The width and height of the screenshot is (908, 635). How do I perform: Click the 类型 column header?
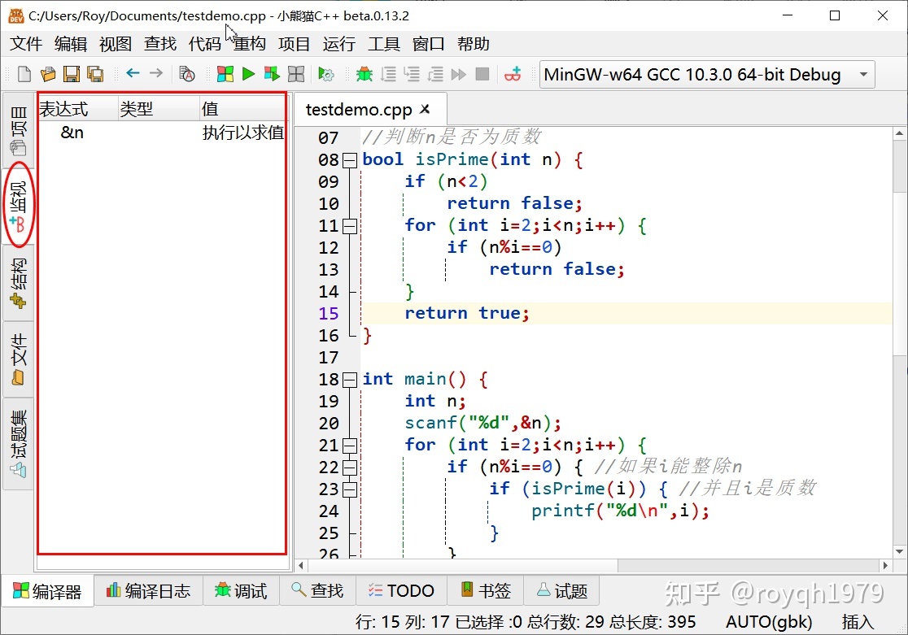point(159,108)
